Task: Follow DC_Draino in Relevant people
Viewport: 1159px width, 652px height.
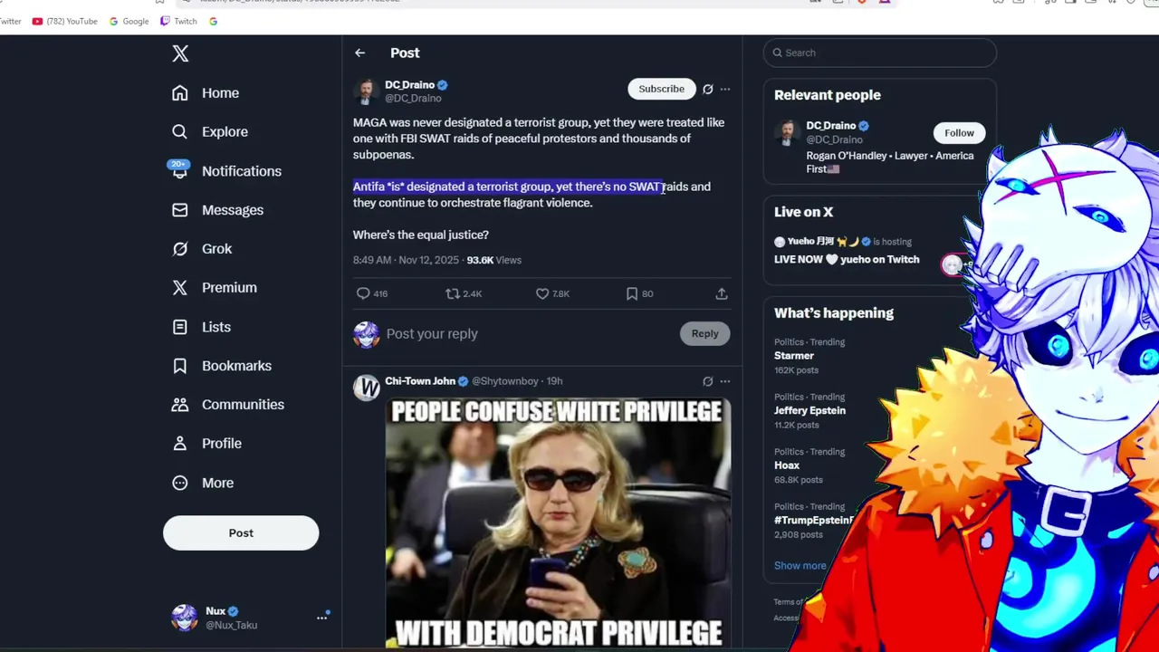Action: click(959, 133)
